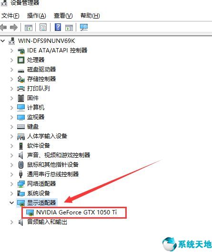Click the show/hide console tree icon

pyautogui.click(x=29, y=28)
